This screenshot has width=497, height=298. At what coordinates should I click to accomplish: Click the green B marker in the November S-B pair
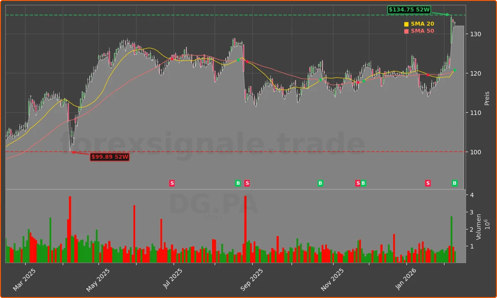point(363,183)
